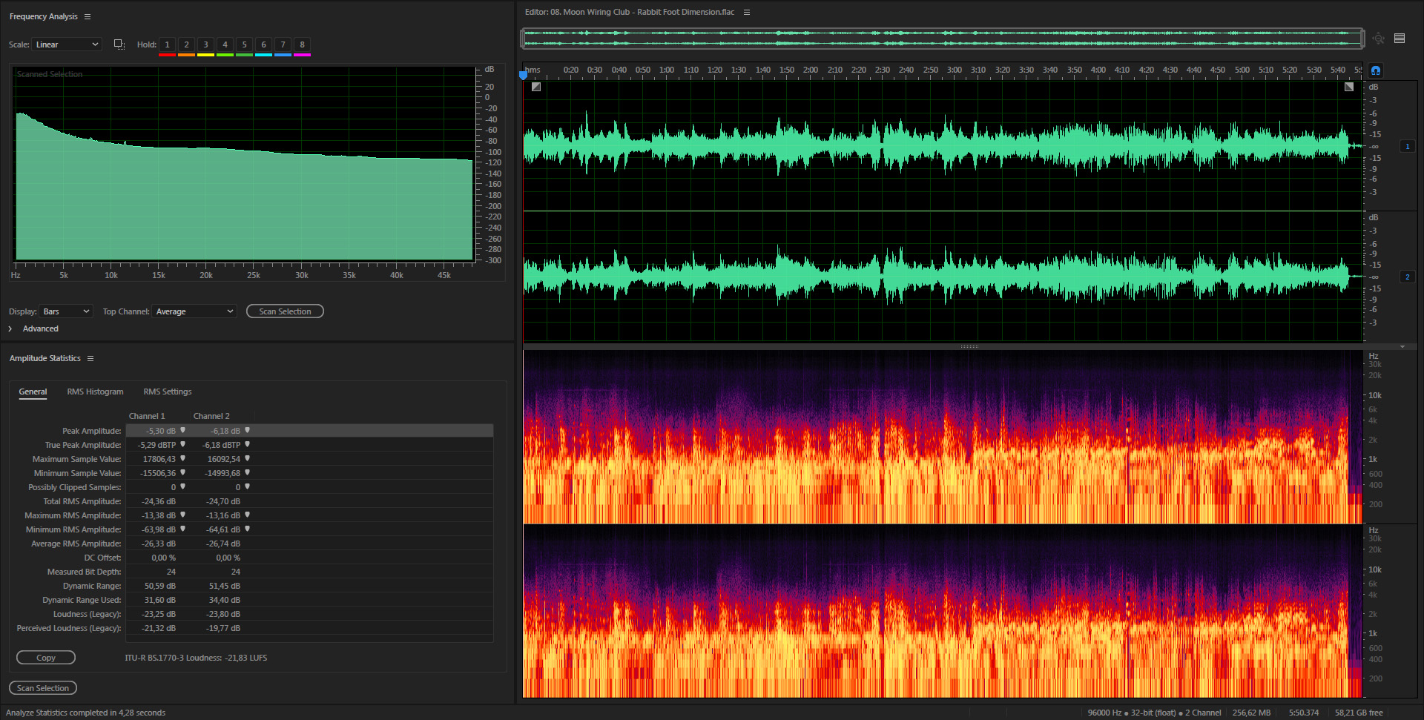Open the Top Channel Average dropdown

click(194, 311)
